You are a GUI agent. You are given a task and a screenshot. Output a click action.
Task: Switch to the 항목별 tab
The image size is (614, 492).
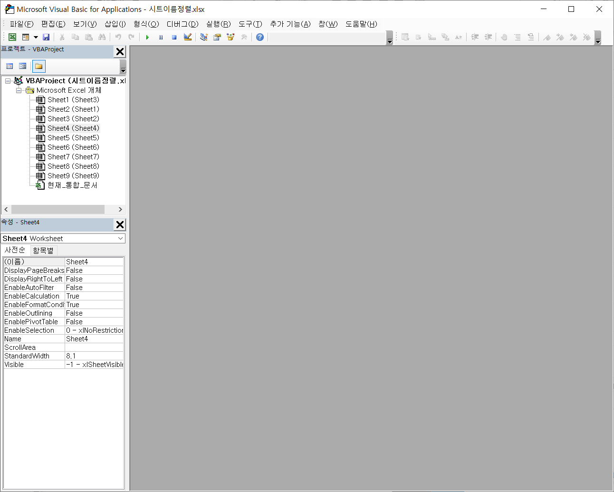click(43, 250)
